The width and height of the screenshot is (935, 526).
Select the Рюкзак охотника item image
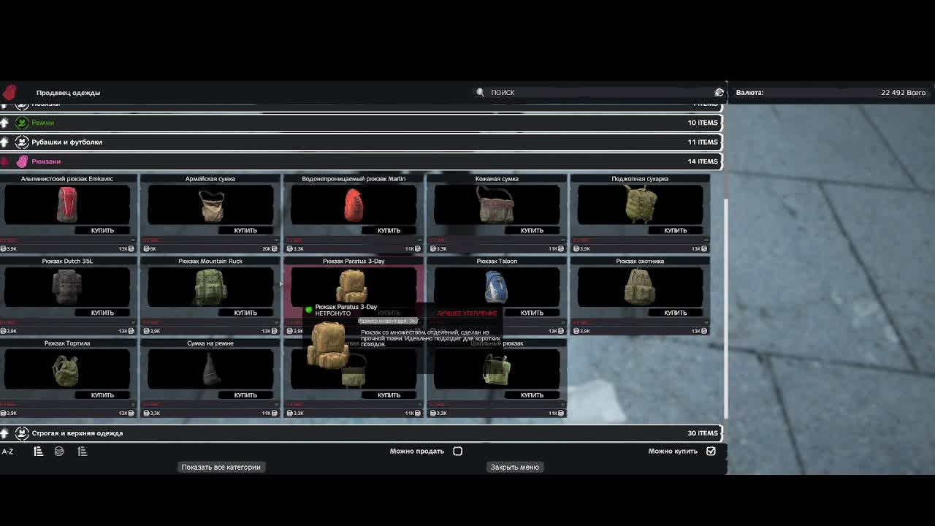[640, 286]
